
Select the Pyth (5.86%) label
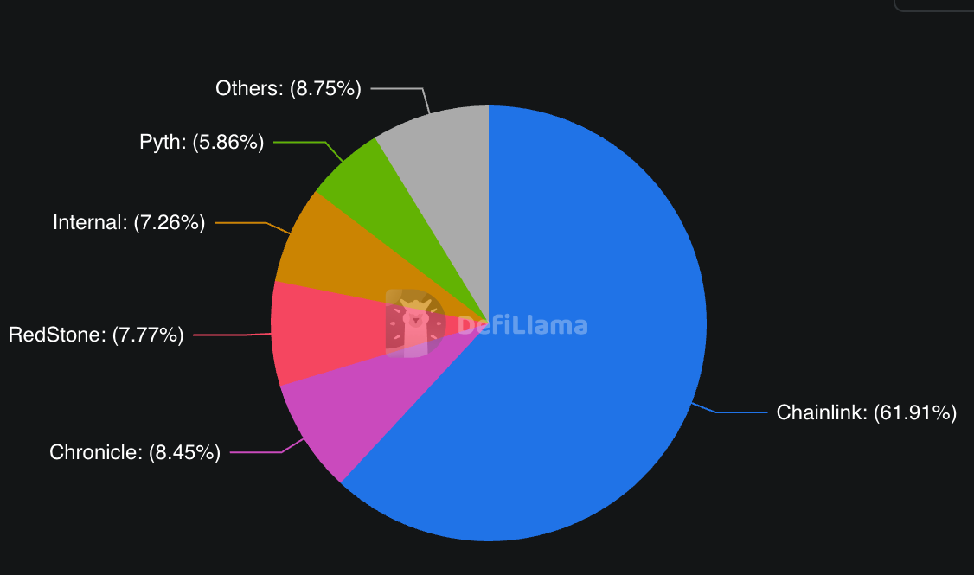coord(202,142)
